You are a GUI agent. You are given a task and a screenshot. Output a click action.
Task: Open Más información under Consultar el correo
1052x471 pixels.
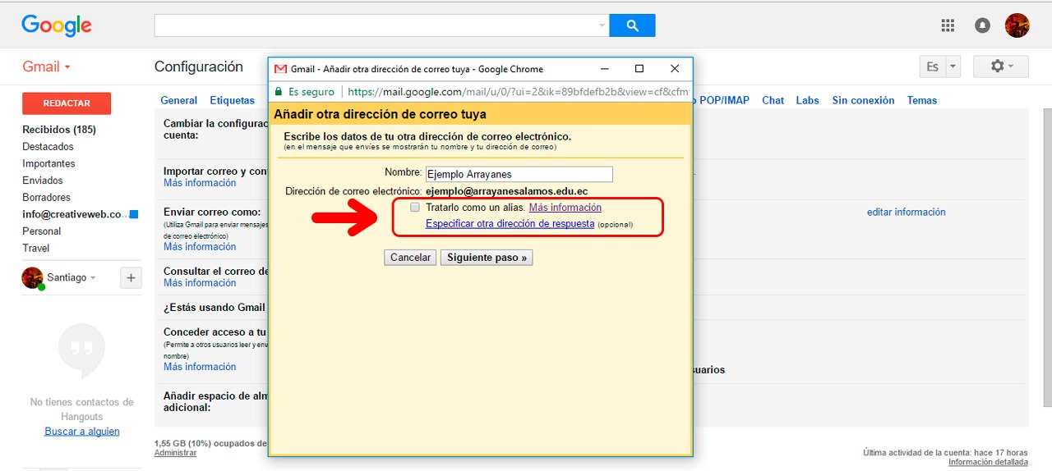200,282
